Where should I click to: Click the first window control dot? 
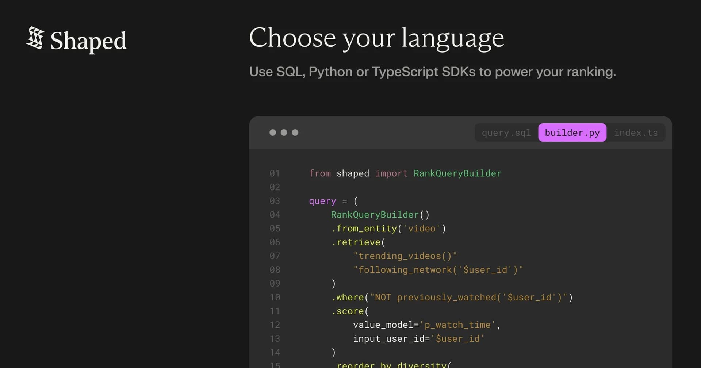pyautogui.click(x=273, y=133)
